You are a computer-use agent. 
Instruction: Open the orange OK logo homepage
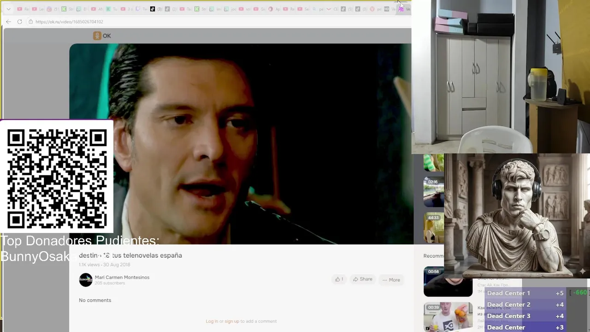(102, 36)
